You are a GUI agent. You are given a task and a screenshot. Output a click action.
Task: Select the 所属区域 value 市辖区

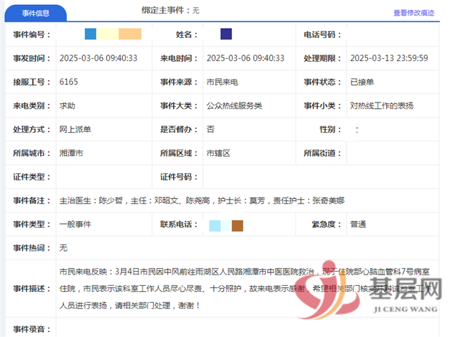pos(219,153)
